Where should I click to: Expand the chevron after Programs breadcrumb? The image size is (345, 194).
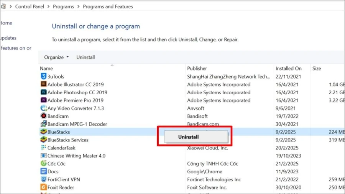[78, 7]
